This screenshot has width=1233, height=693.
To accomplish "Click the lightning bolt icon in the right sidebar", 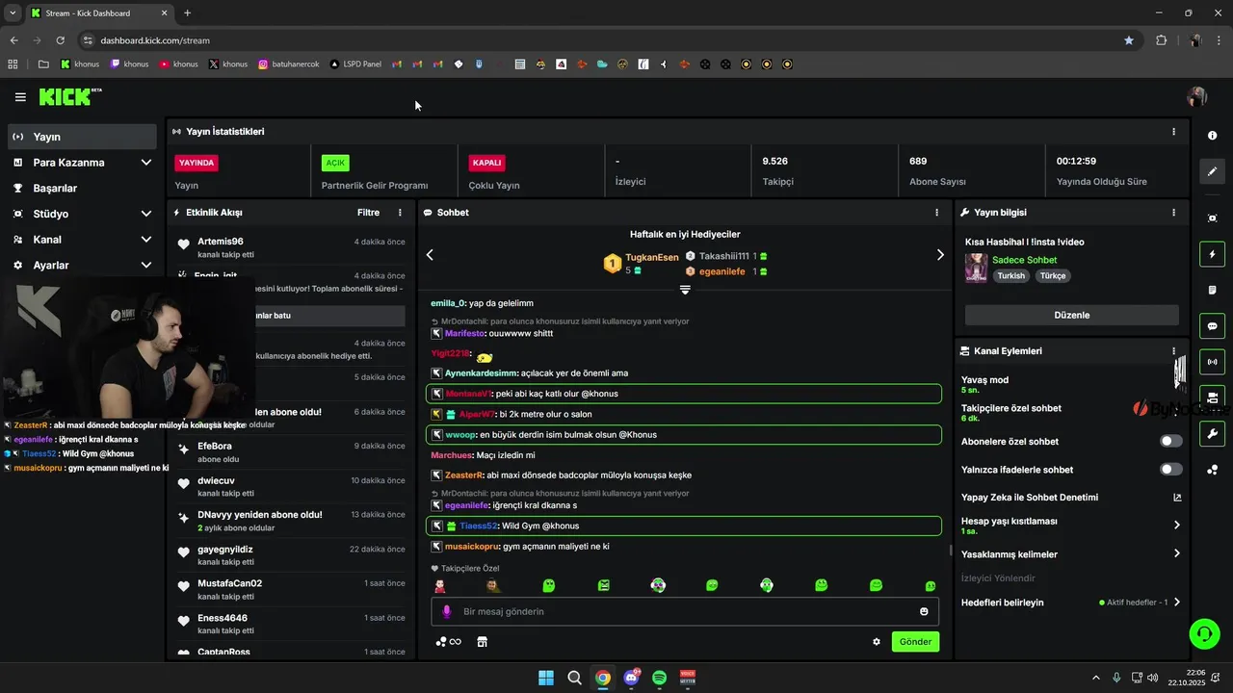I will 1212,254.
